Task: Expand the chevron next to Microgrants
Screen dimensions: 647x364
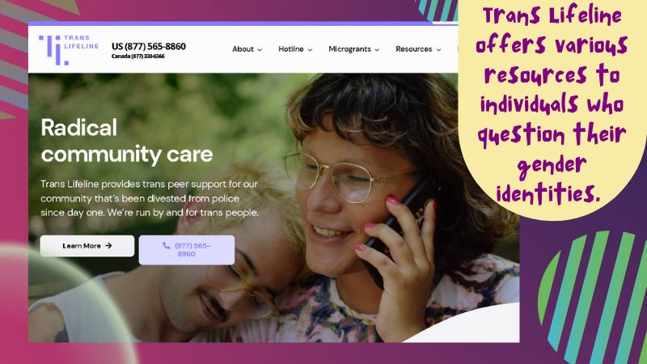Action: (x=377, y=49)
